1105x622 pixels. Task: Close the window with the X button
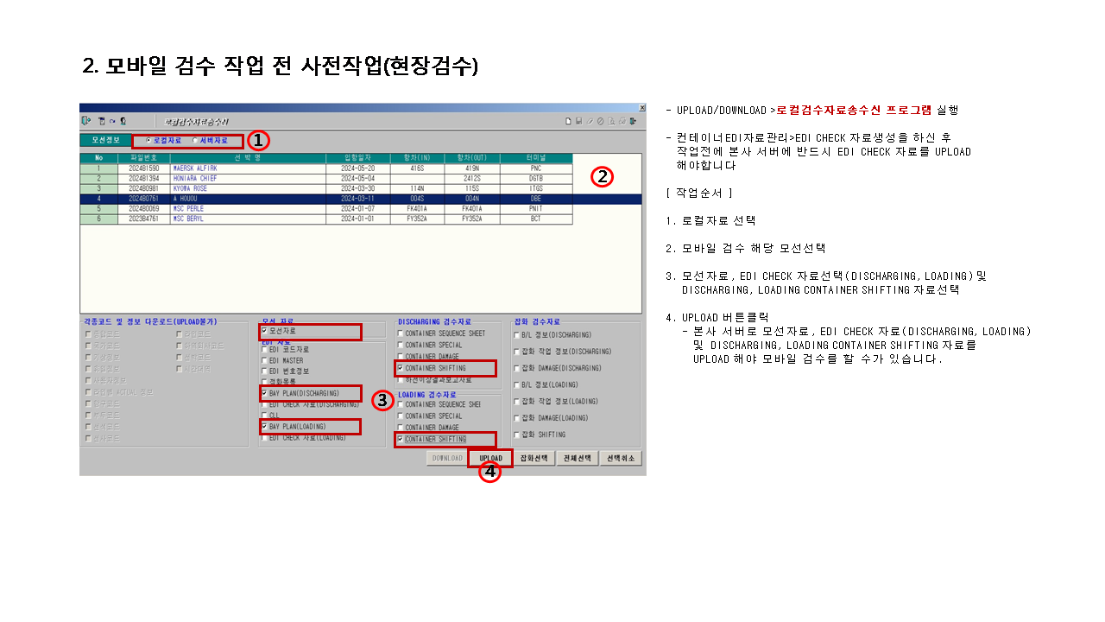[642, 107]
